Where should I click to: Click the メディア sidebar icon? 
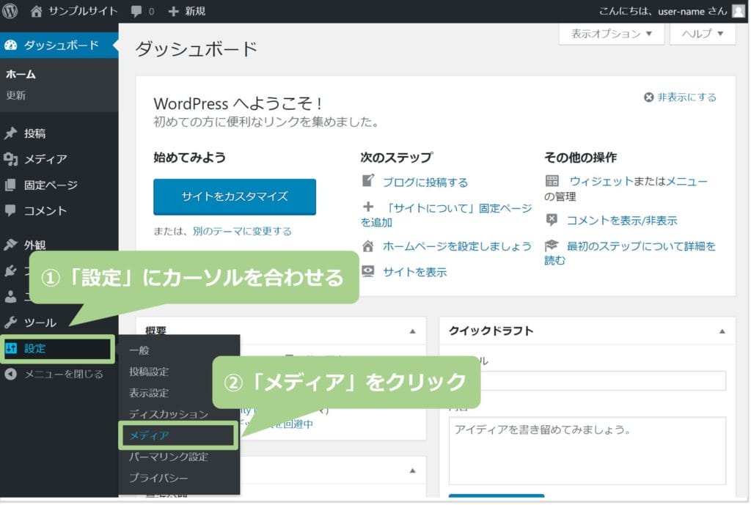[x=10, y=159]
